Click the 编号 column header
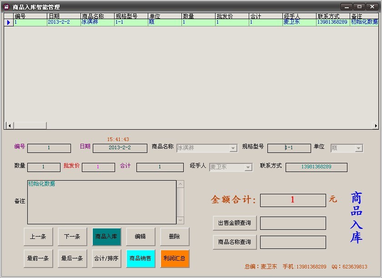This screenshot has height=278, width=382. click(x=30, y=16)
